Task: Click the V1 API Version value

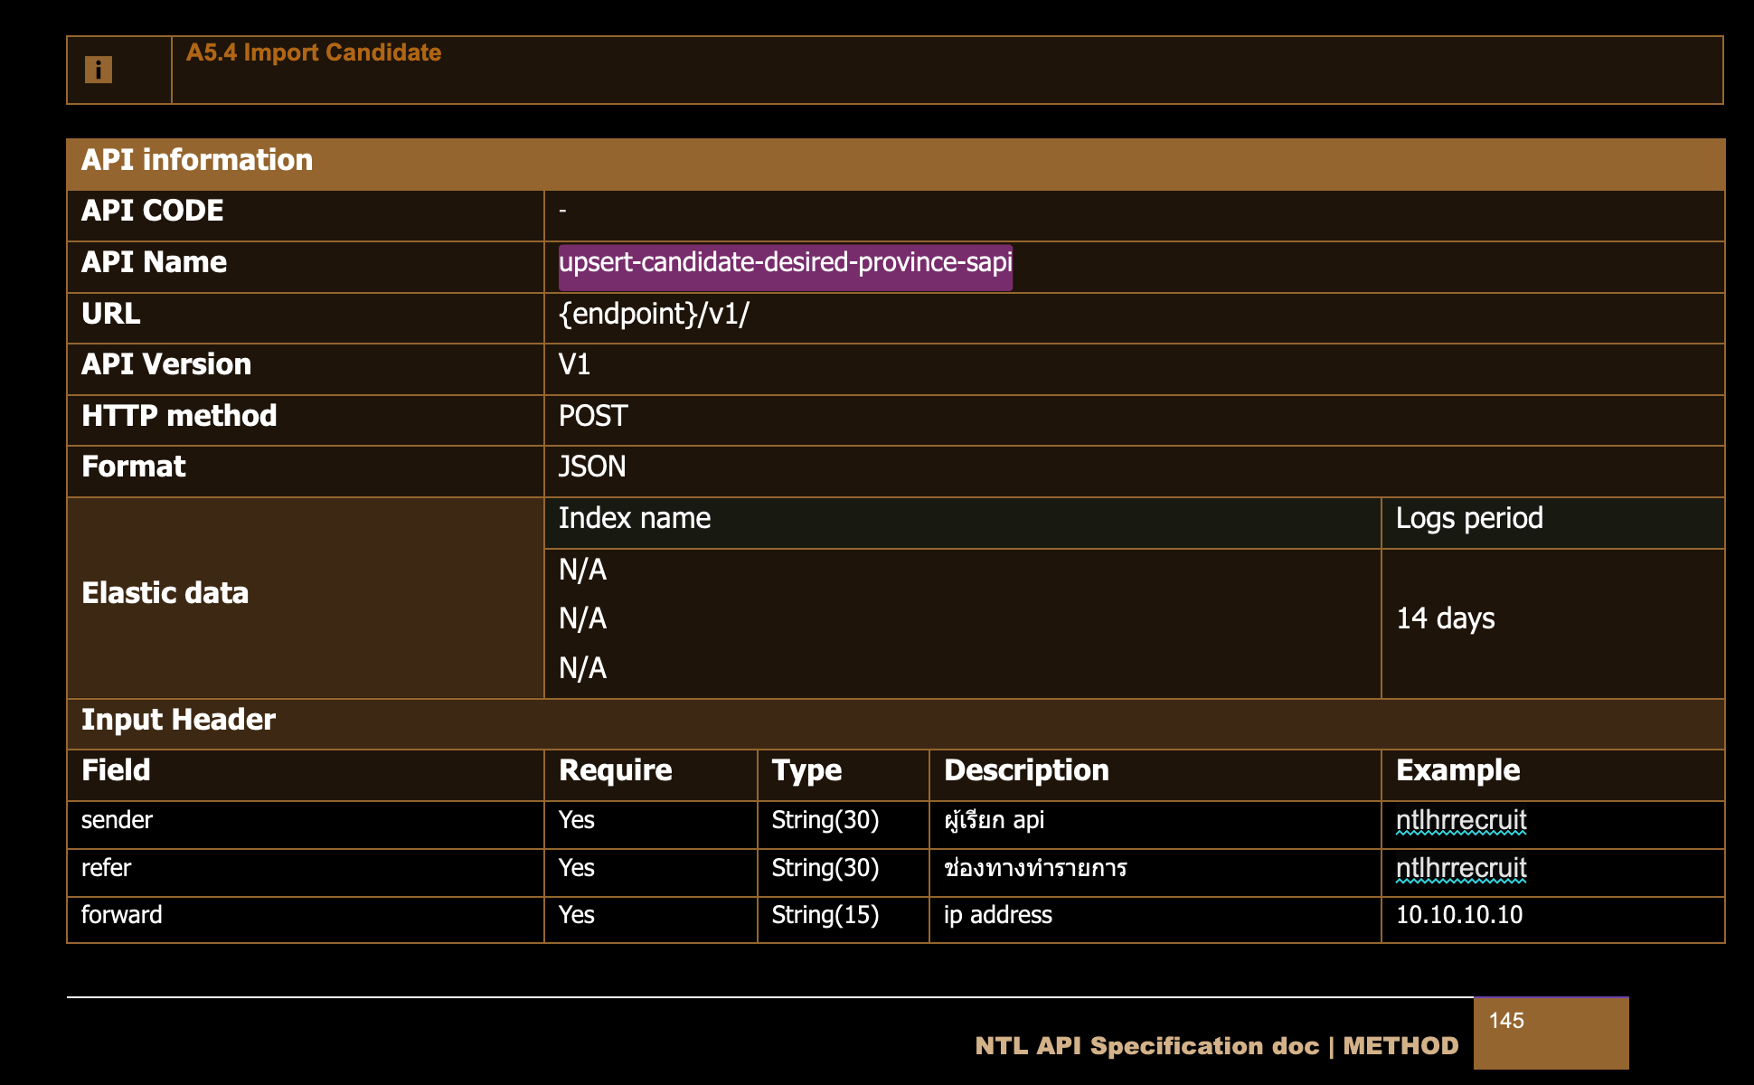Action: [x=574, y=365]
